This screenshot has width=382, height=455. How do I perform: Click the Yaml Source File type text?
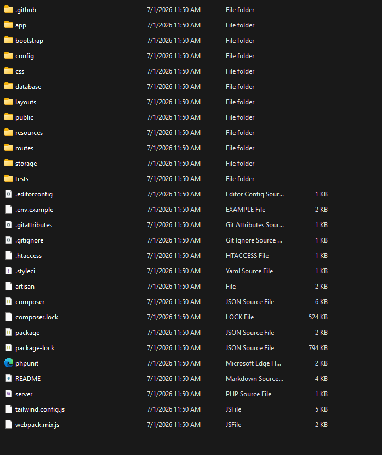coord(249,271)
